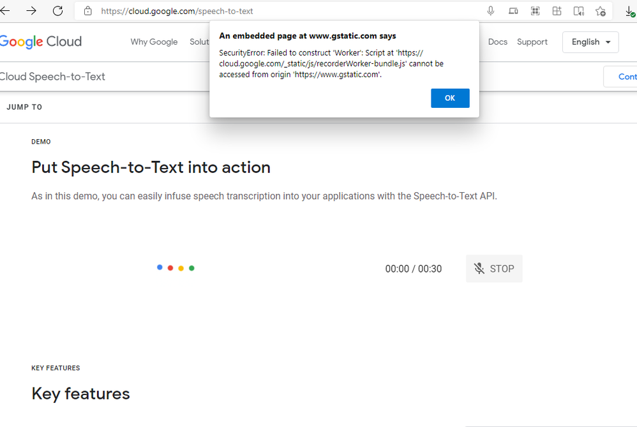
Task: Click the Cloud Speech-to-Text page title
Action: pyautogui.click(x=52, y=77)
